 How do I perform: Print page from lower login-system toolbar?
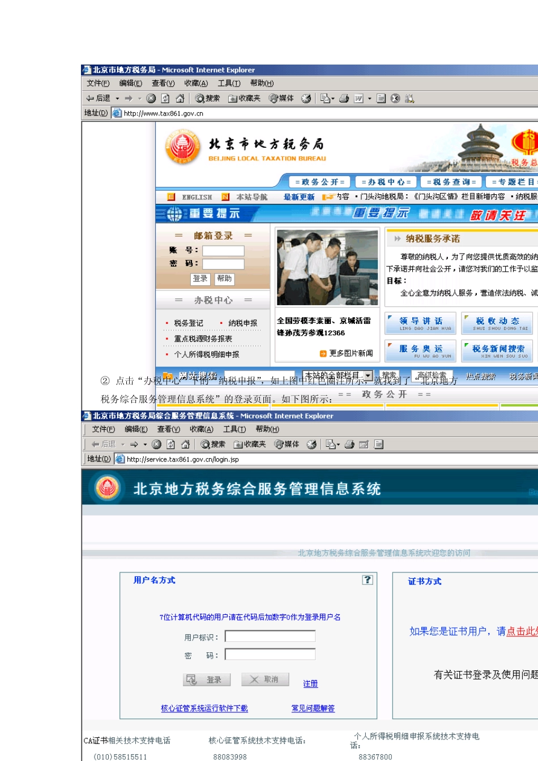(349, 444)
